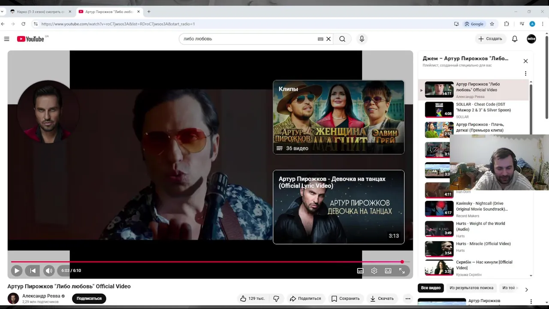The width and height of the screenshot is (549, 309).
Task: Play Kavinsky - Nightcall playlist item
Action: pos(474,209)
